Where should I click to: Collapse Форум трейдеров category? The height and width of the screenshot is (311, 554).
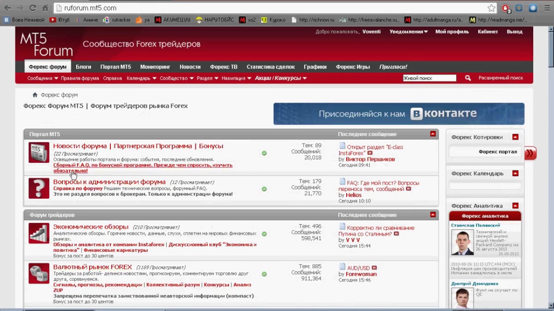[x=433, y=215]
